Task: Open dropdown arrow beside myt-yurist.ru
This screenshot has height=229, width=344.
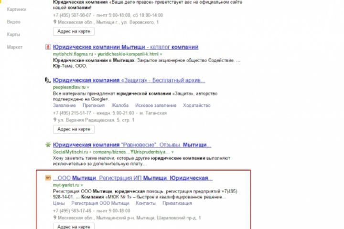Action: pos(82,185)
